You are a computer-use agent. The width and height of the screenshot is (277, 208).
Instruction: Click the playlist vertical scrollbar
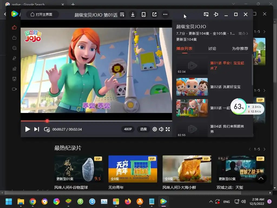point(252,70)
